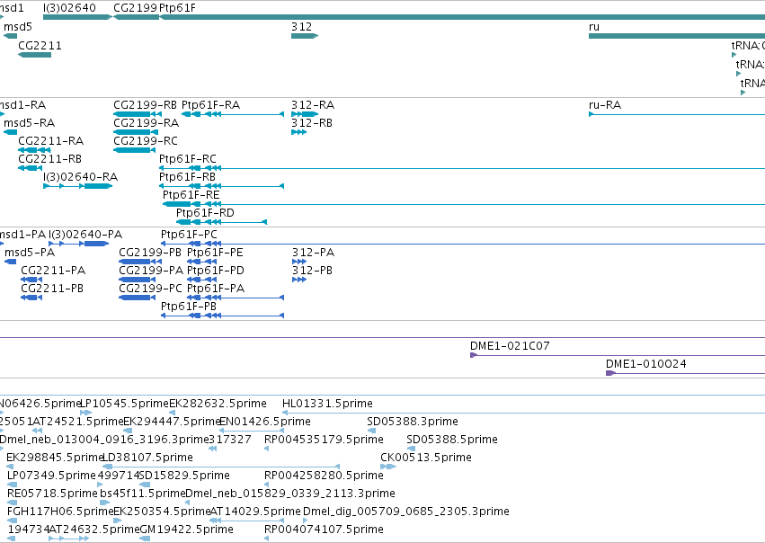Select EST label EK294447.5prime

pyautogui.click(x=173, y=422)
